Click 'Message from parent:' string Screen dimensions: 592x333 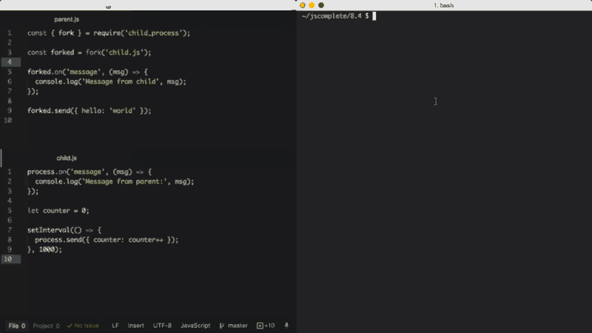pos(126,181)
